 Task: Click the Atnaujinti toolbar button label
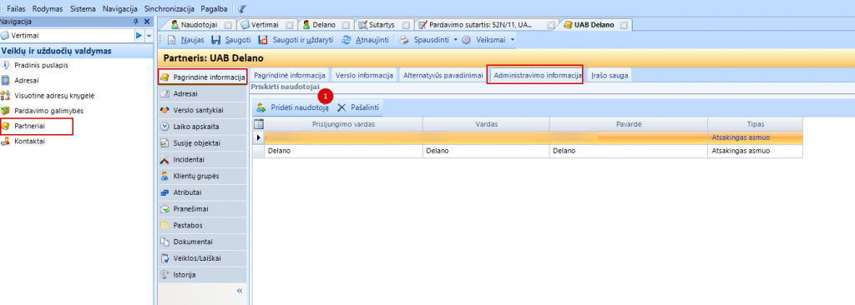coord(372,40)
